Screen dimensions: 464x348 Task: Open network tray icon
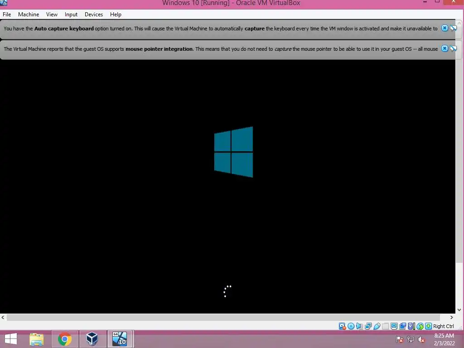pyautogui.click(x=411, y=339)
